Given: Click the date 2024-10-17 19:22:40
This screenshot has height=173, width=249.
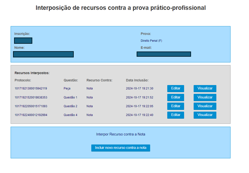Looking at the screenshot, I should pos(139,115).
